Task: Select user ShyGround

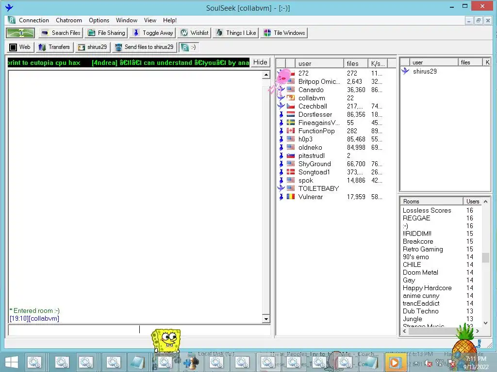Action: click(x=315, y=164)
